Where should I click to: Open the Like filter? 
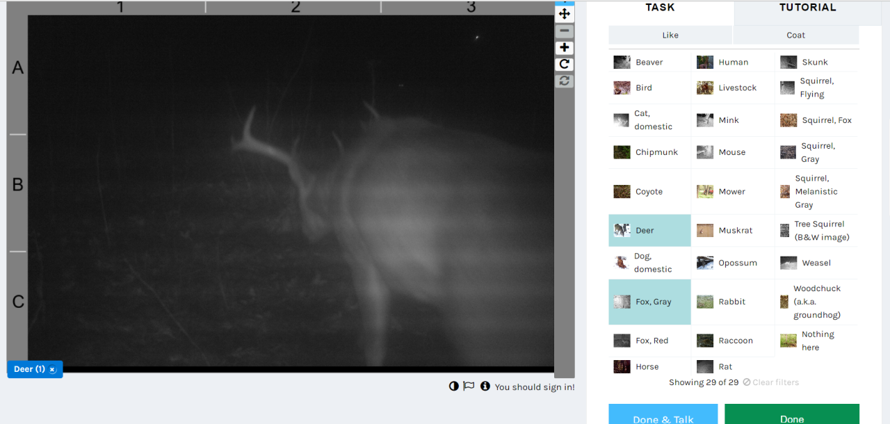click(x=670, y=35)
